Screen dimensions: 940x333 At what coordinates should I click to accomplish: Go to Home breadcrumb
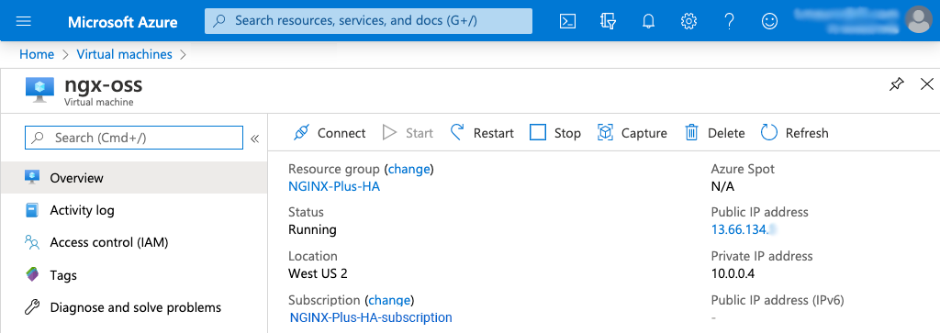tap(37, 54)
